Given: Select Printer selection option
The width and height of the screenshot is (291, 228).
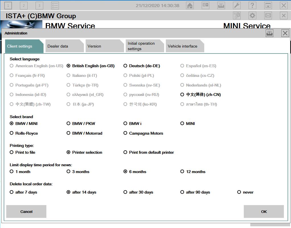Looking at the screenshot, I should pyautogui.click(x=84, y=152).
